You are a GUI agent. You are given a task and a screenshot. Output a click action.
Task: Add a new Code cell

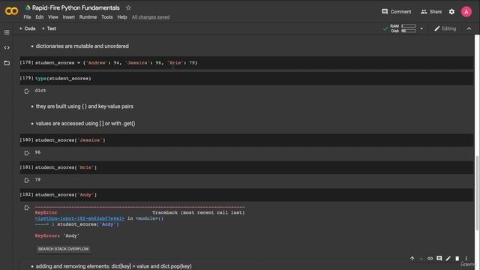(27, 28)
